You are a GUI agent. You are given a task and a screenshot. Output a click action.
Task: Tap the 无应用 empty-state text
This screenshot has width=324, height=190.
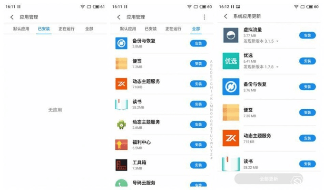[55, 110]
